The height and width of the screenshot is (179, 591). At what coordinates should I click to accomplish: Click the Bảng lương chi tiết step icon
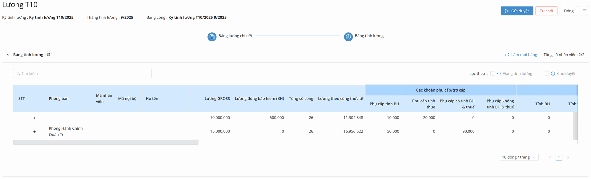[212, 37]
